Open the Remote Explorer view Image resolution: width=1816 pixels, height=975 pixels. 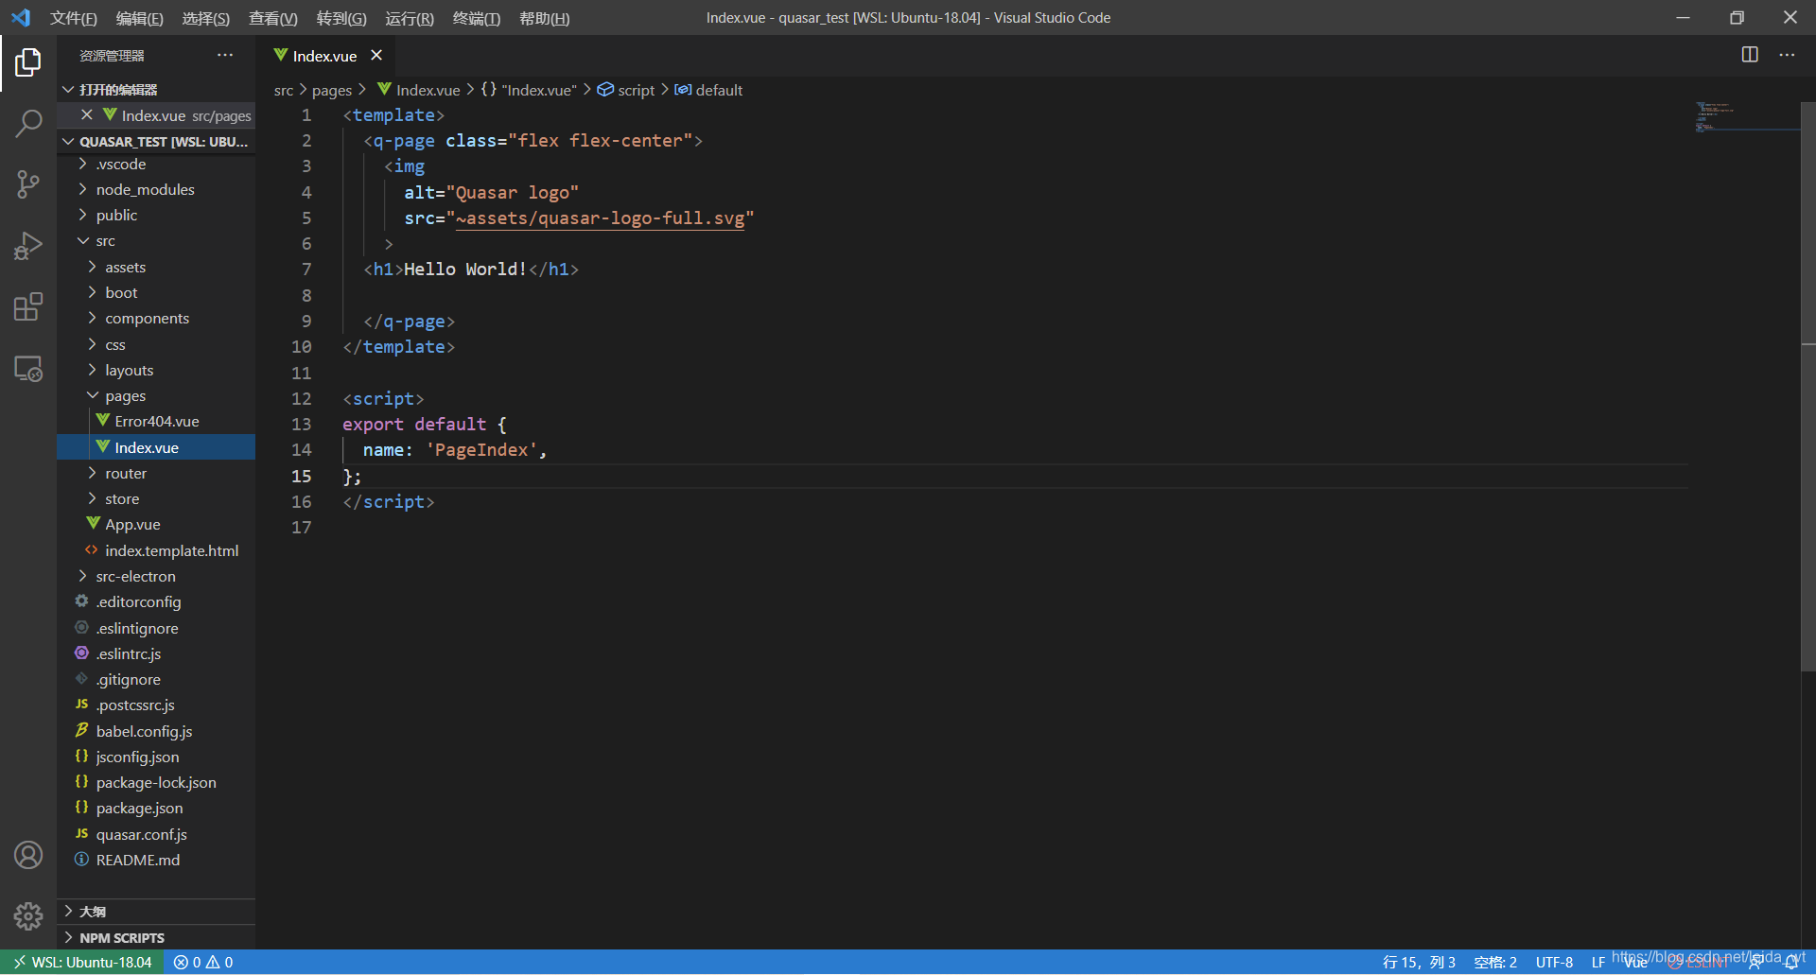(28, 369)
